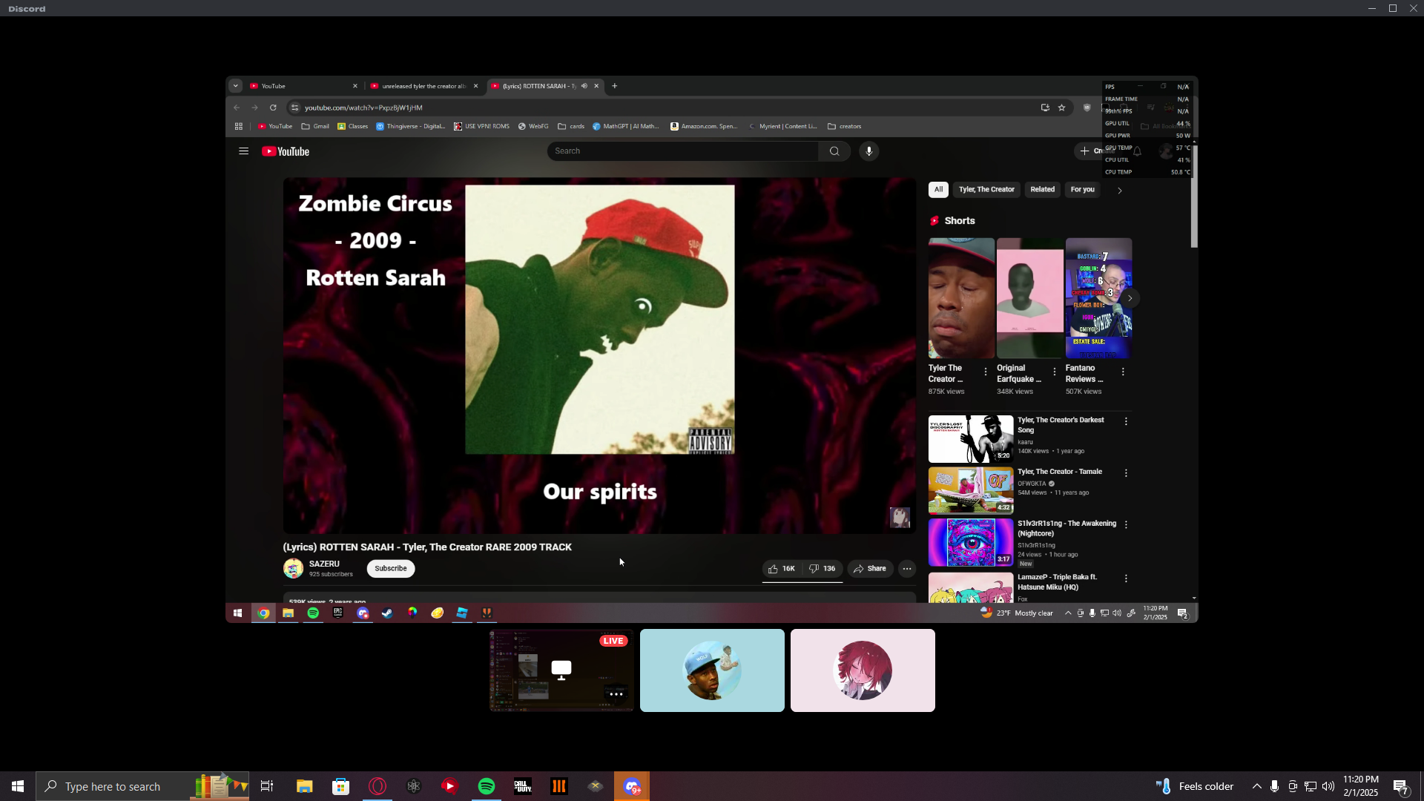Open the 'Tyler, The Creator - Tamale' video thumbnail

[x=970, y=490]
